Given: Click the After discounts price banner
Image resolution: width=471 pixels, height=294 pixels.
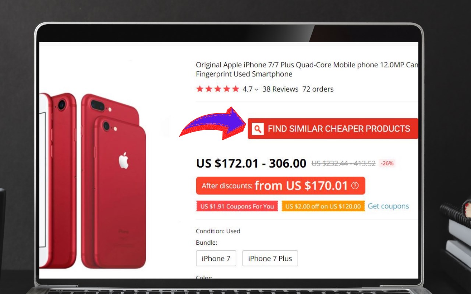Looking at the screenshot, I should point(280,186).
